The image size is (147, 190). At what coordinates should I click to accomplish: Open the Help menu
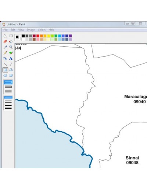[x=51, y=30]
